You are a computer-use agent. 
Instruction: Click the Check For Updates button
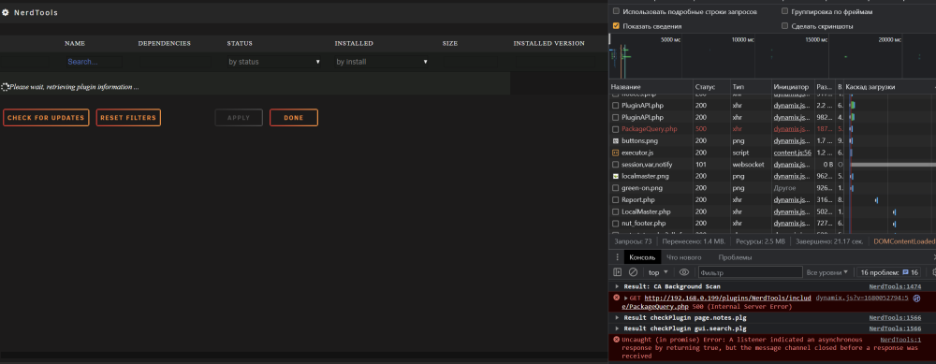(x=46, y=118)
